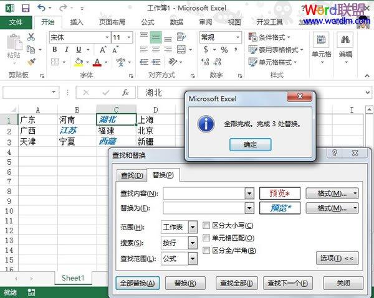Switch to the 页面布局 ribbon tab

112,22
